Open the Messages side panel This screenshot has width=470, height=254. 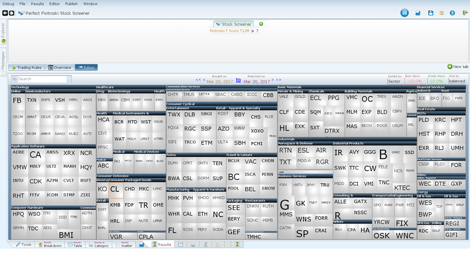(3, 62)
